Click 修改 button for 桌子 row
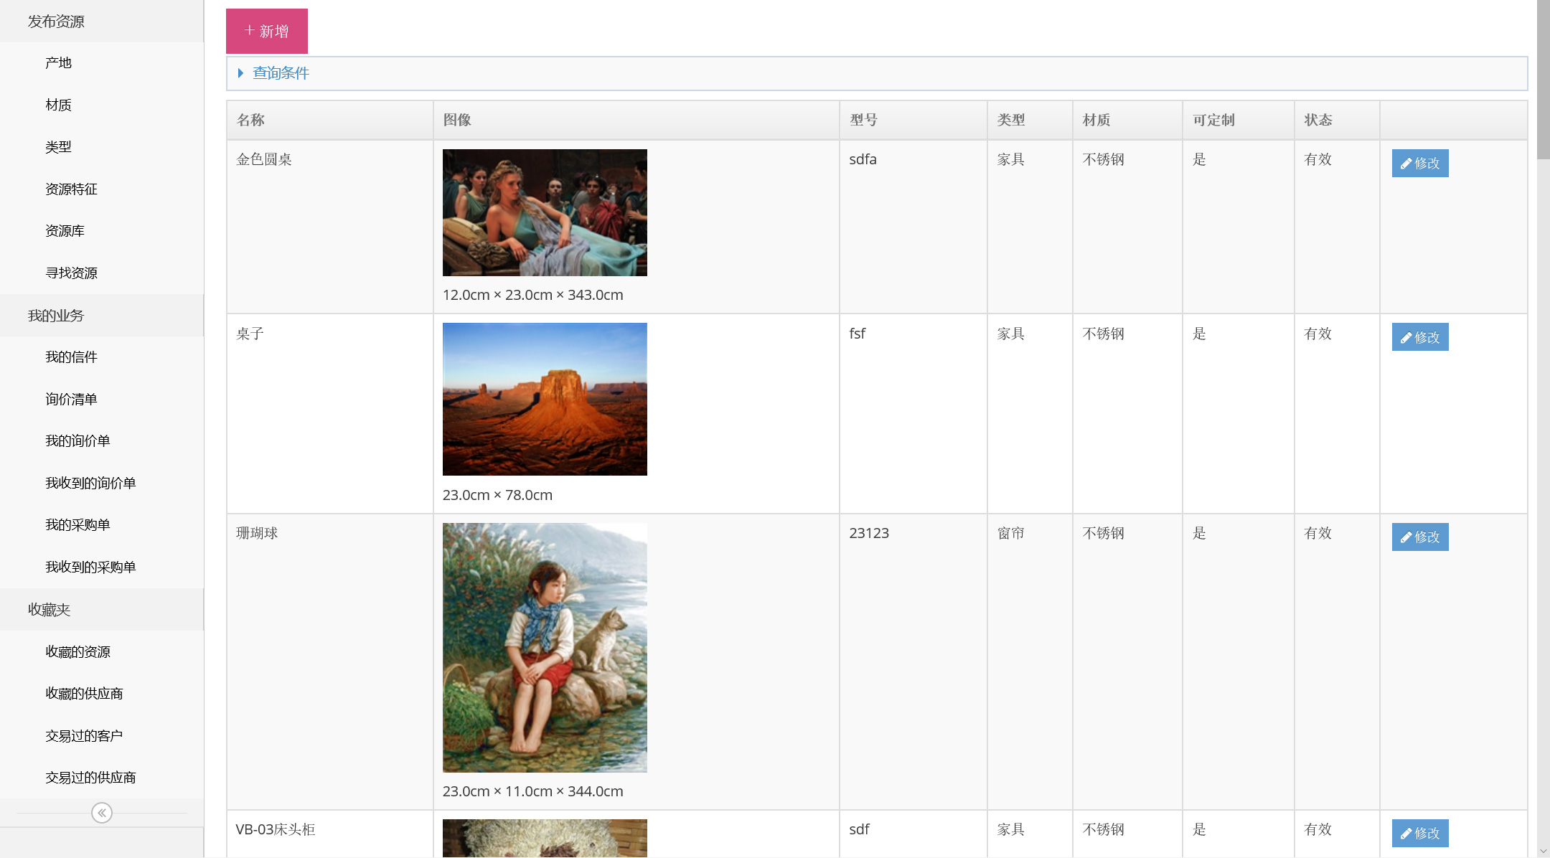The width and height of the screenshot is (1550, 858). [1420, 337]
